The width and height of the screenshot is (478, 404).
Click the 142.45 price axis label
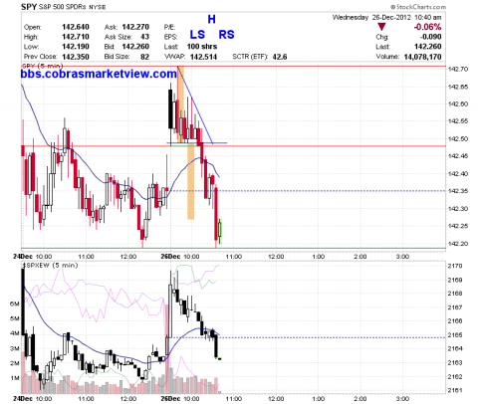click(x=458, y=156)
